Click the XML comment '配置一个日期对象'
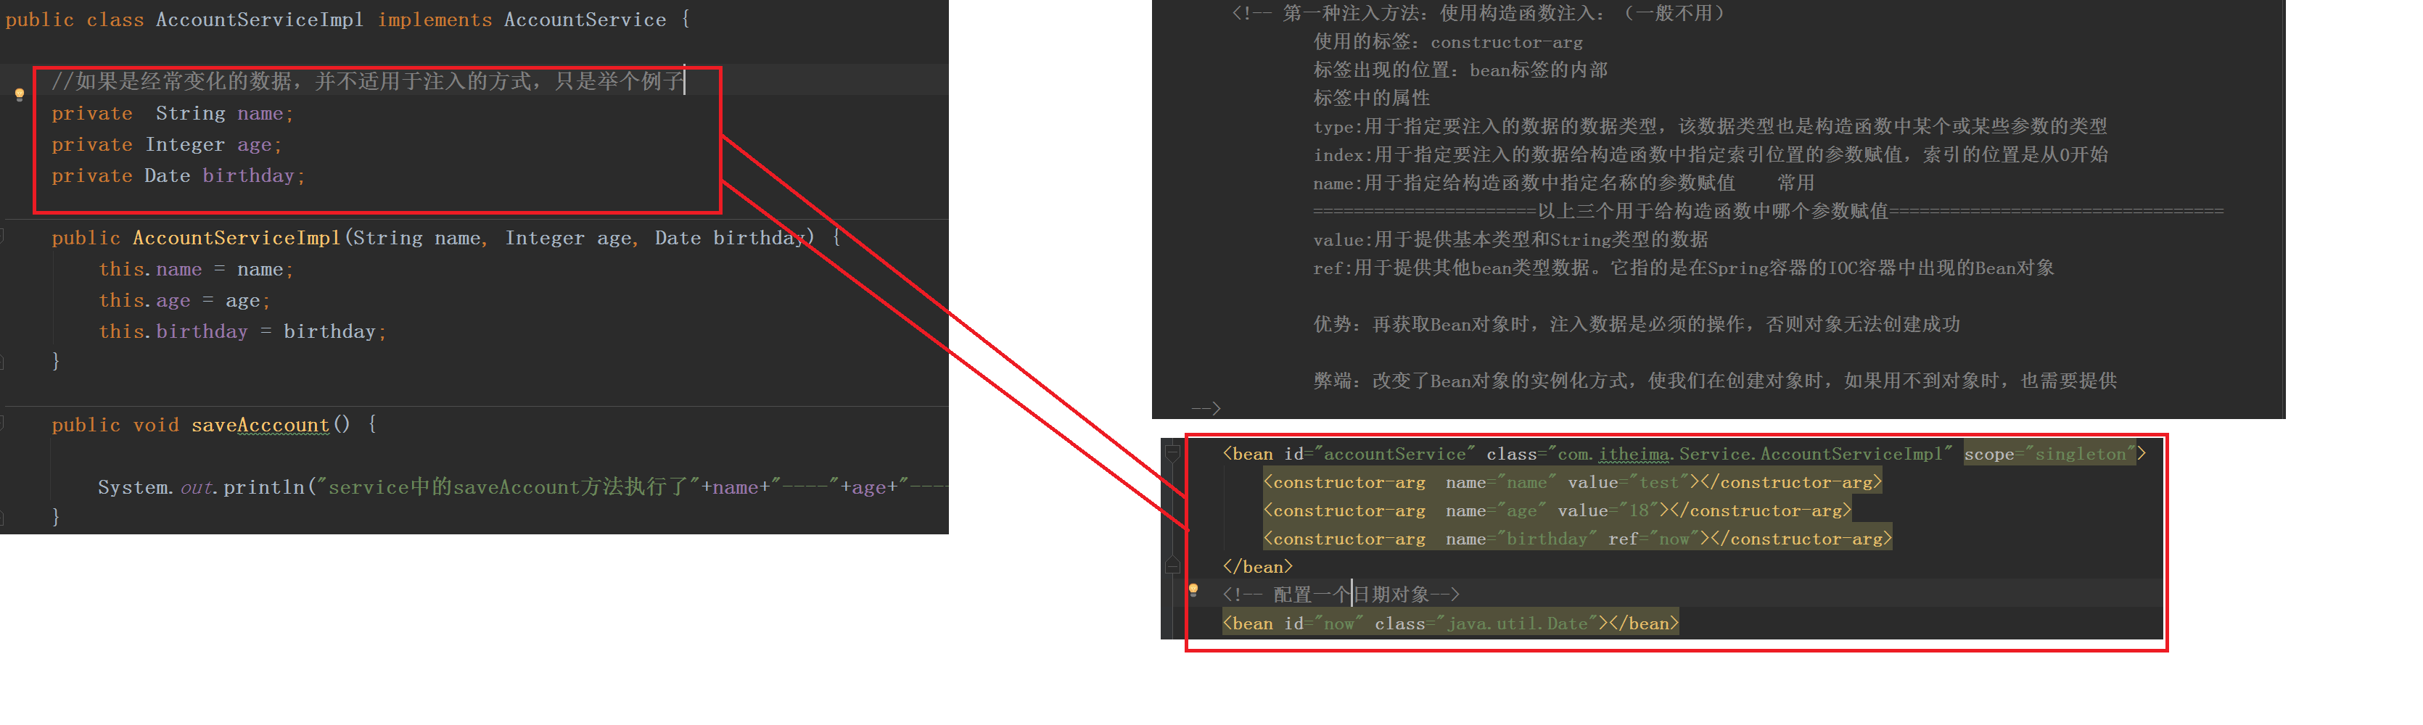The width and height of the screenshot is (2423, 725). 1341,594
